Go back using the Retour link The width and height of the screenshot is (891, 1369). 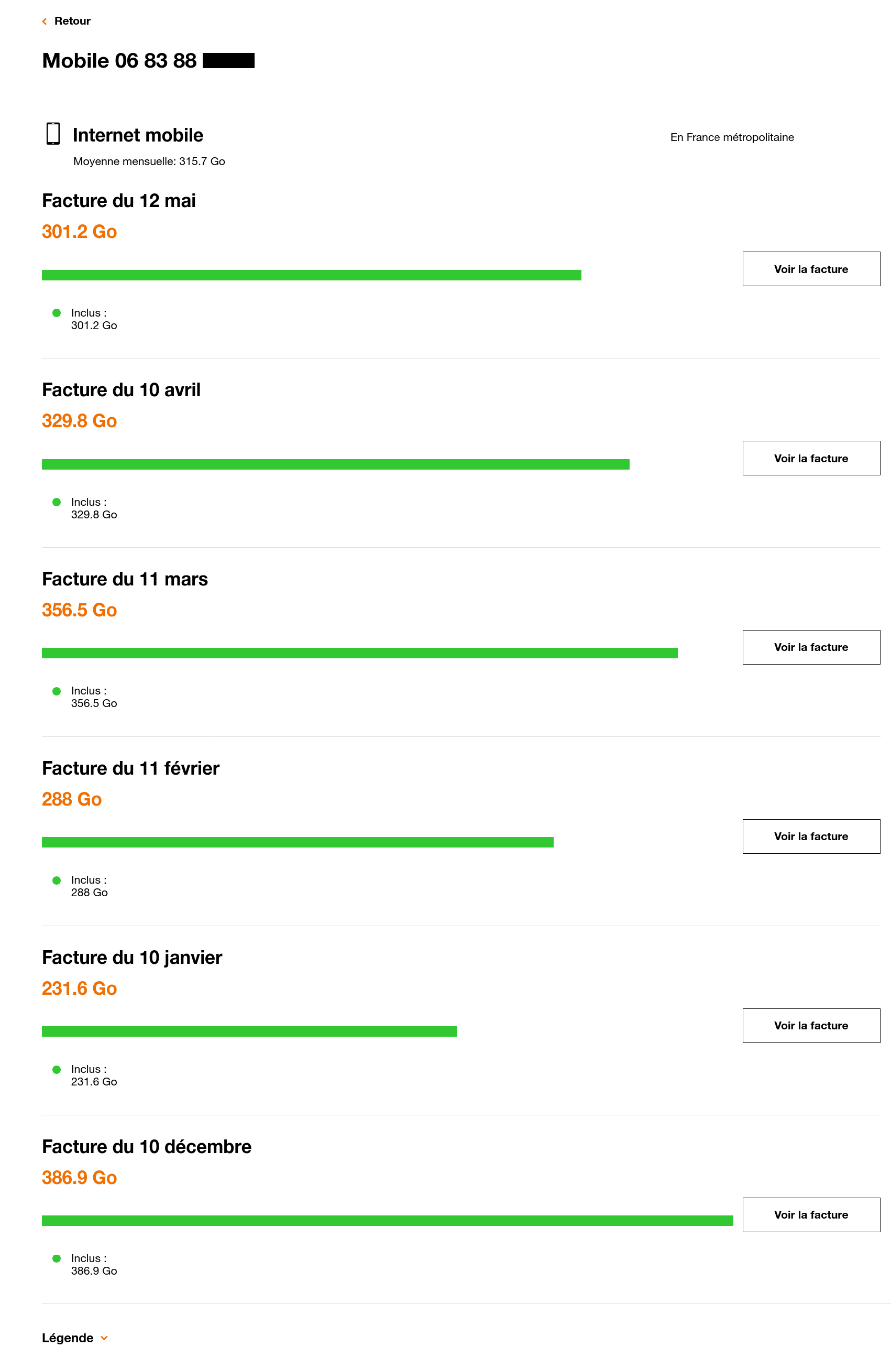[x=72, y=21]
